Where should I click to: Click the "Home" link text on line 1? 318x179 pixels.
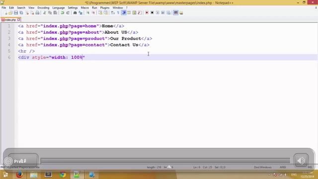[x=107, y=26]
